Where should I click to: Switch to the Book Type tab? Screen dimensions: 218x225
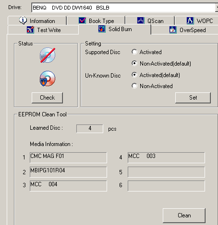pos(96,21)
